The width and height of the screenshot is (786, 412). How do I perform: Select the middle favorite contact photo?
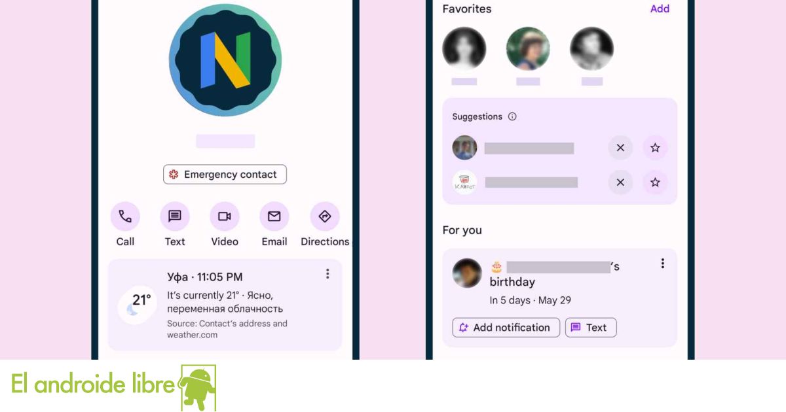click(x=528, y=48)
